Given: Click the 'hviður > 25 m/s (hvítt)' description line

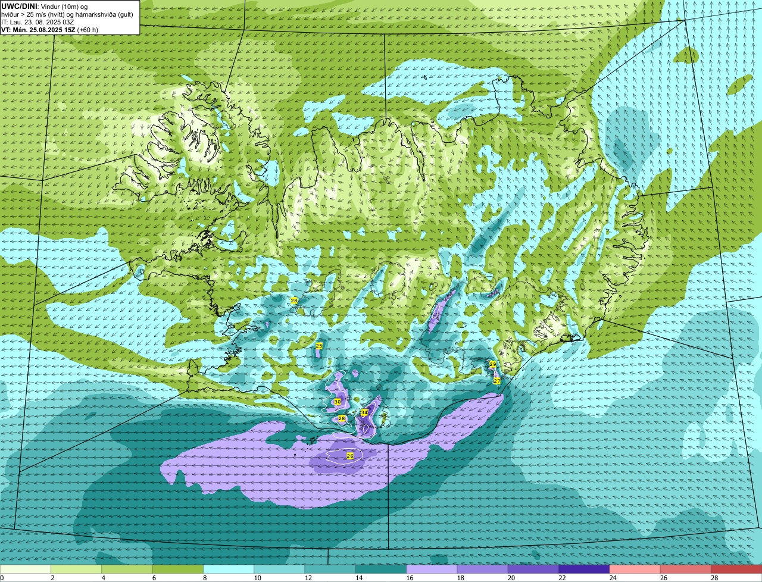Looking at the screenshot, I should coord(67,14).
